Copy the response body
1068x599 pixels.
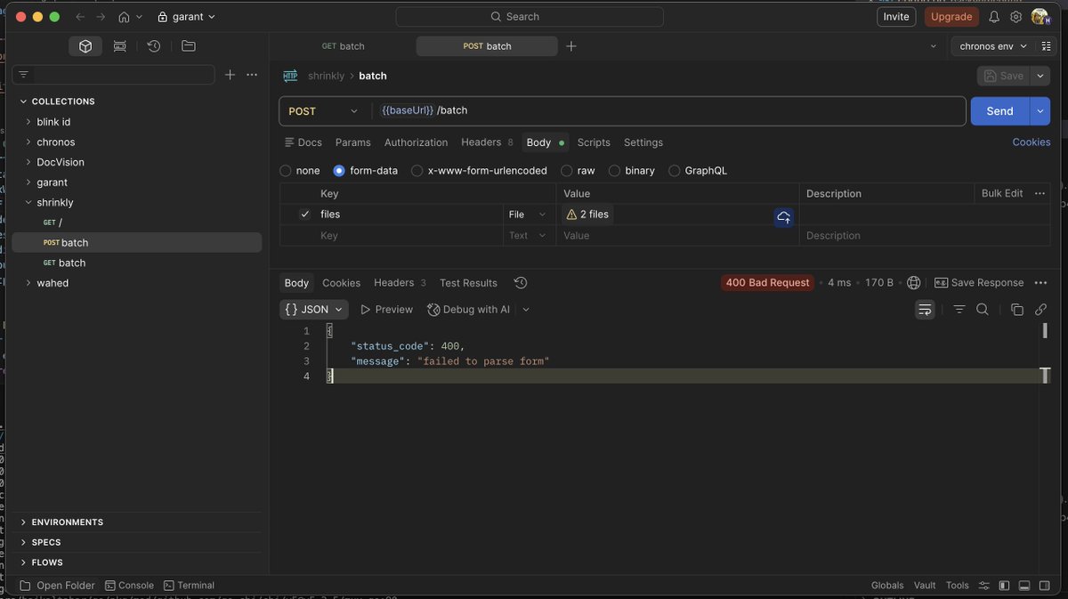coord(1017,310)
